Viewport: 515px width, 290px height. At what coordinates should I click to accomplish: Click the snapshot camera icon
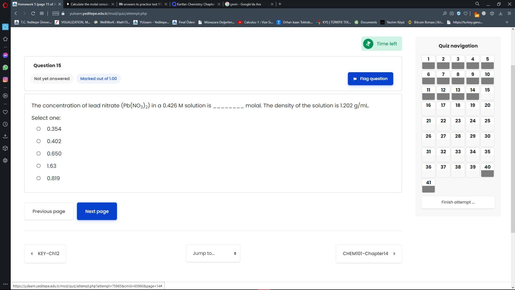pyautogui.click(x=452, y=13)
